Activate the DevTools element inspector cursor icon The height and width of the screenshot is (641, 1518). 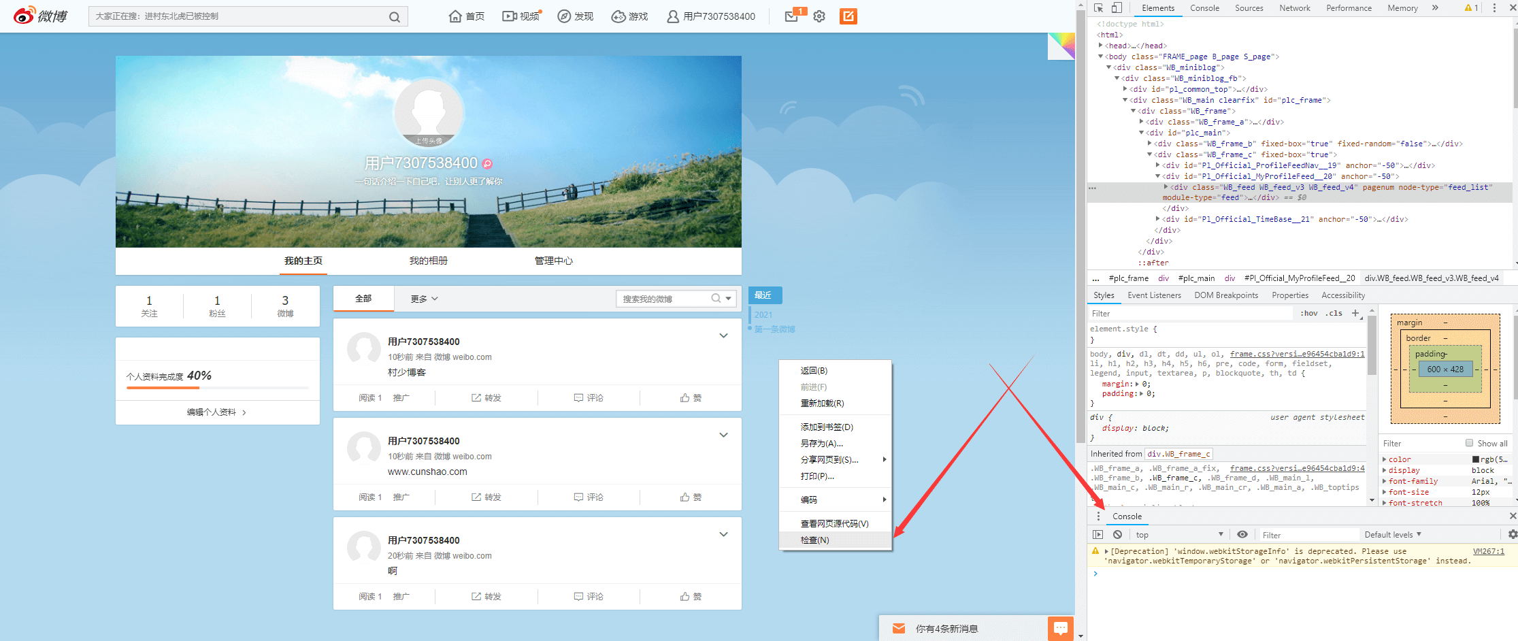tap(1098, 8)
